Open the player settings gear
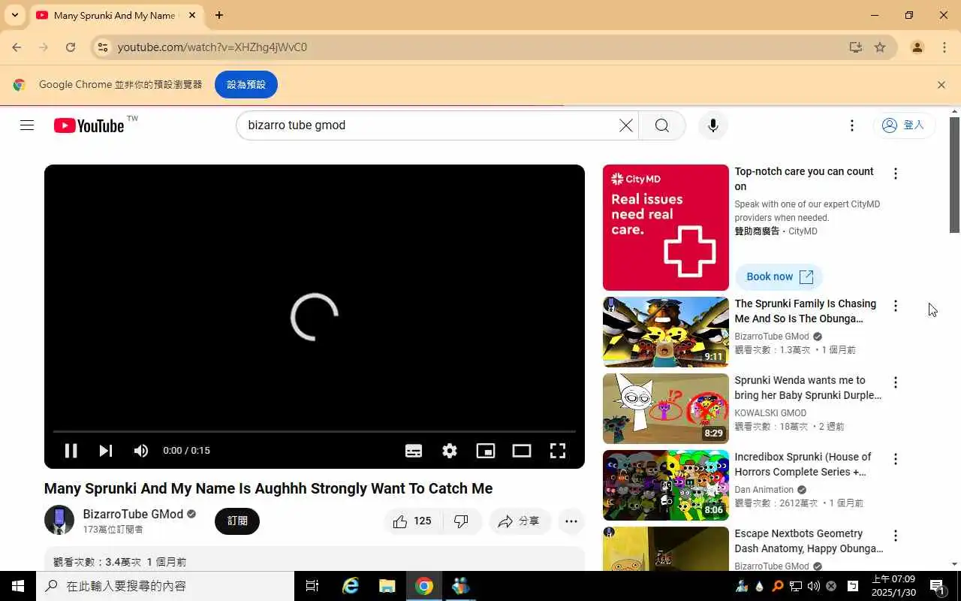This screenshot has height=601, width=961. point(450,451)
